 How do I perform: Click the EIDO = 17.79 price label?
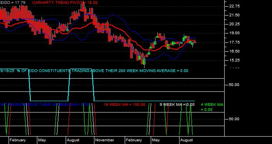(x=13, y=3)
